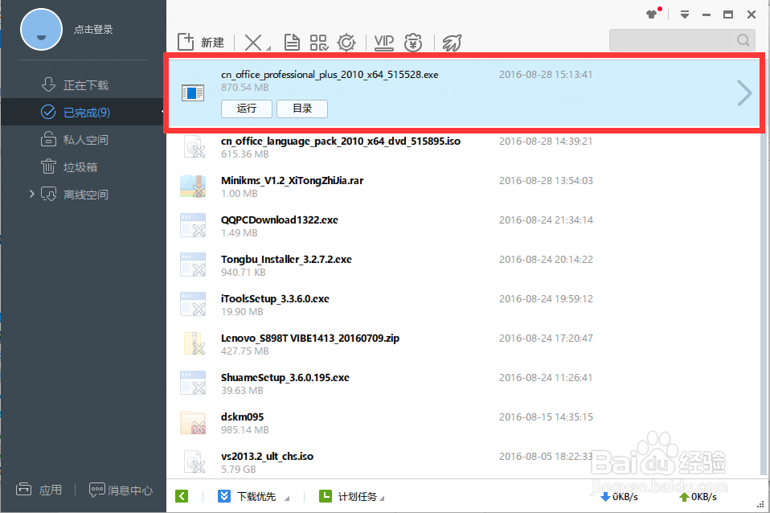Select iToolsSetup_3.3.6.0.exe file
The height and width of the screenshot is (513, 770).
coord(275,299)
